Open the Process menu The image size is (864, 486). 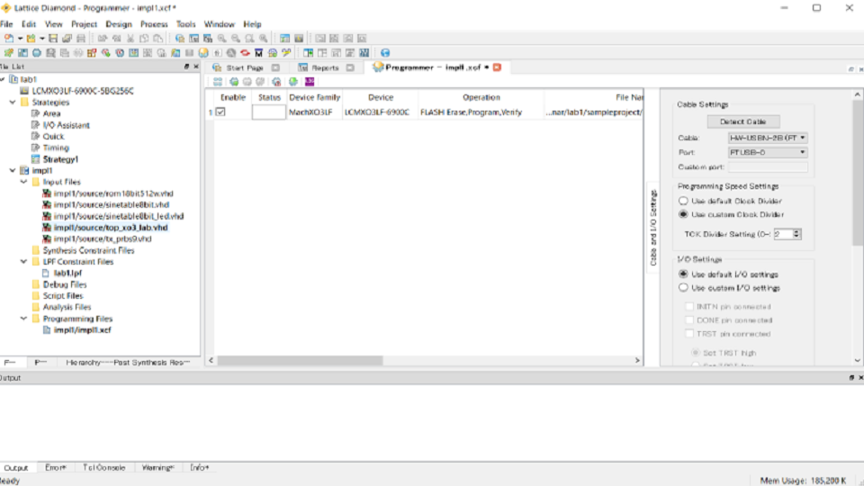click(154, 24)
